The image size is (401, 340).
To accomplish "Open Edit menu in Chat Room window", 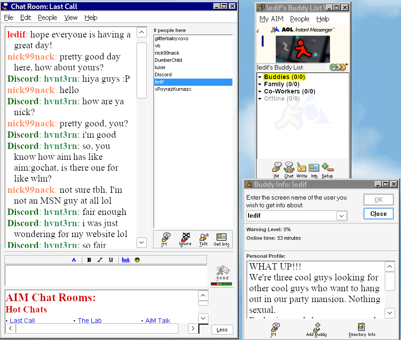I will (26, 18).
